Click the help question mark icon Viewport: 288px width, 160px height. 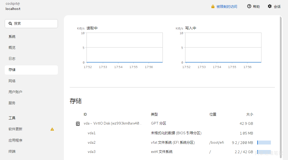click(249, 6)
